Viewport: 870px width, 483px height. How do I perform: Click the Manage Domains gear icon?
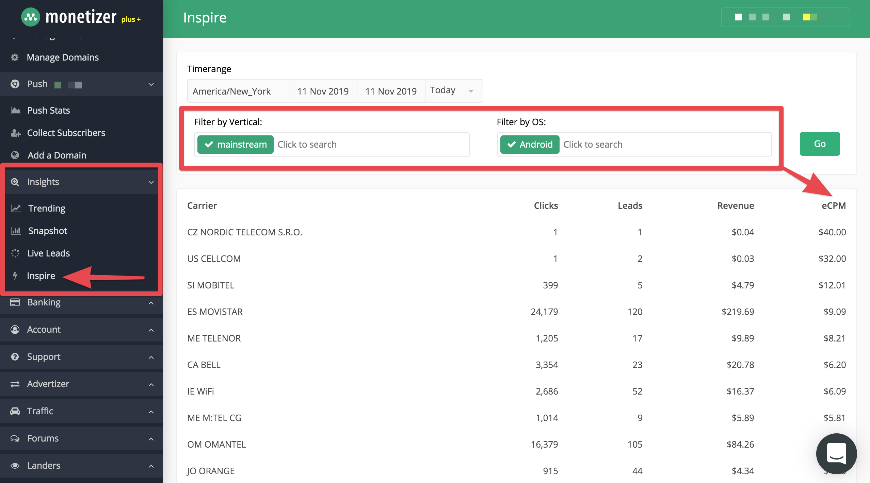15,57
